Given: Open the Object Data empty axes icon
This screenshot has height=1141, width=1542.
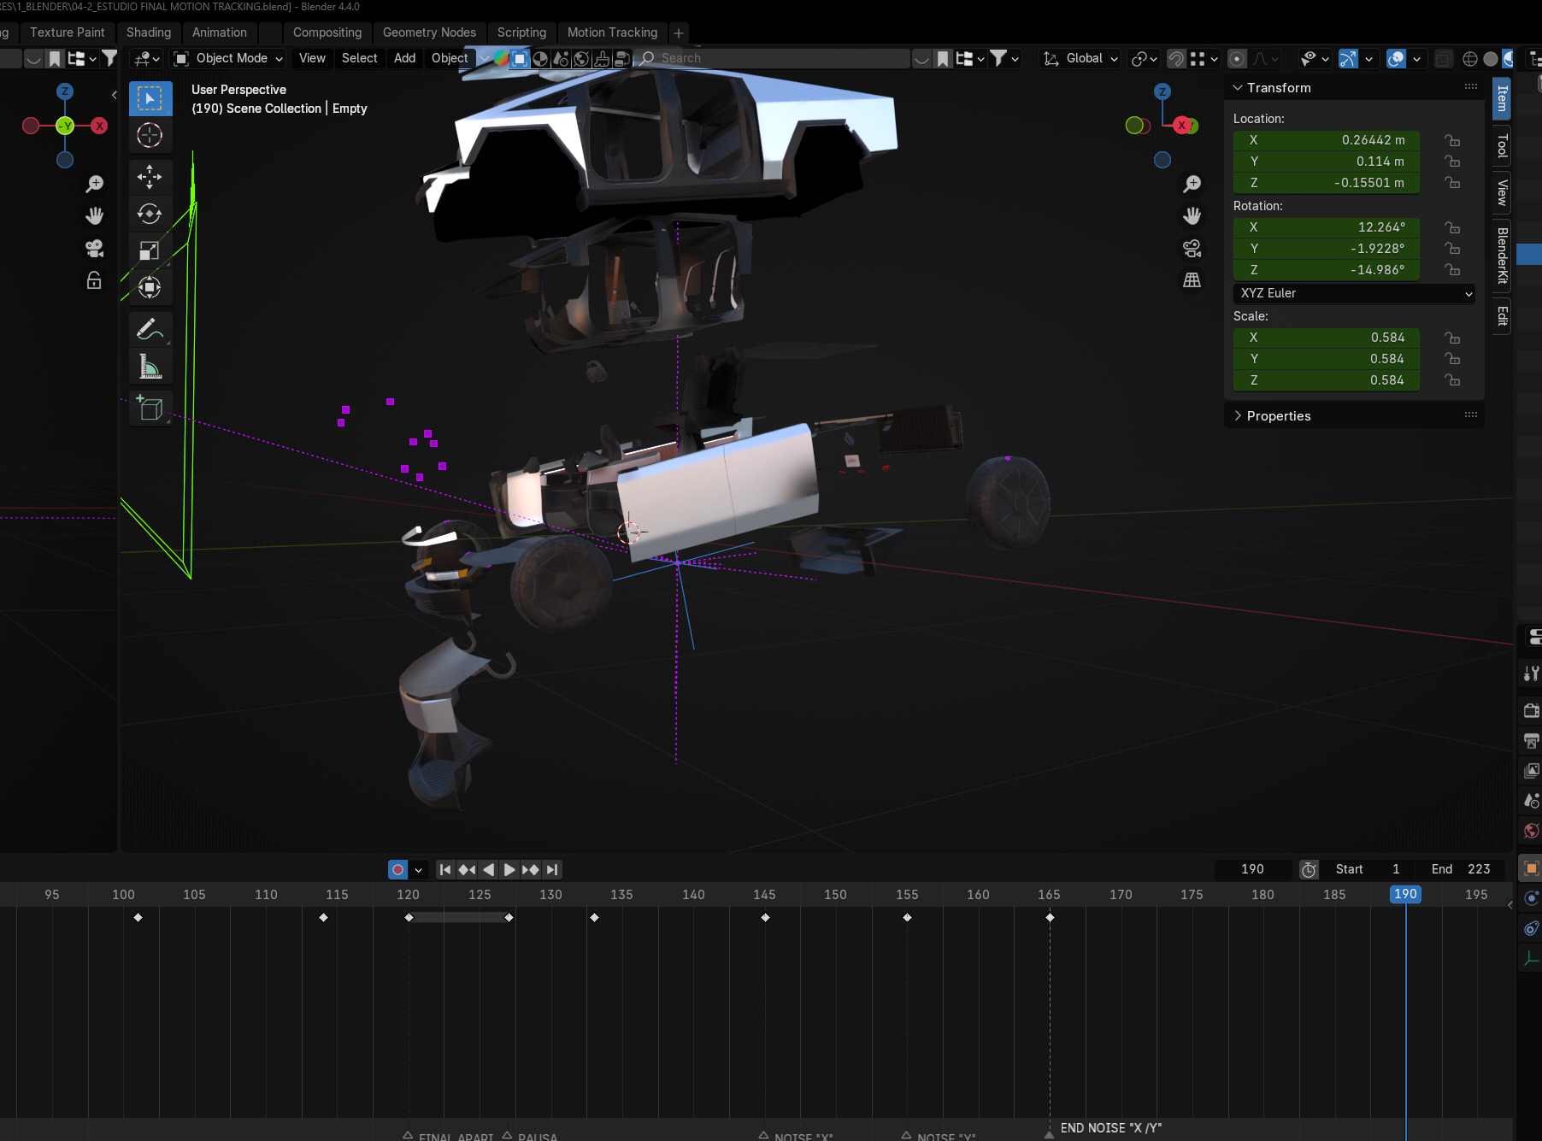Looking at the screenshot, I should coord(1531,959).
